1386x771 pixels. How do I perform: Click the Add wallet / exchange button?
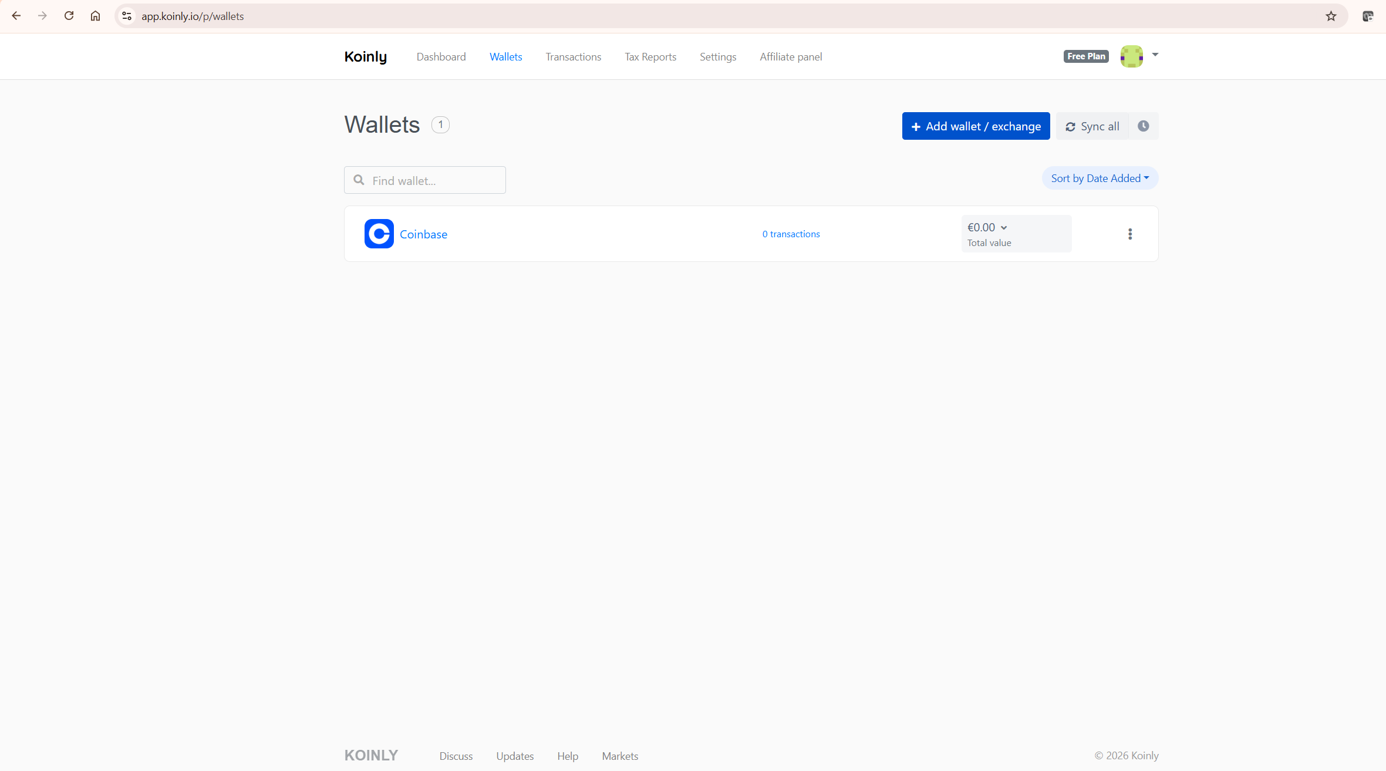(975, 126)
